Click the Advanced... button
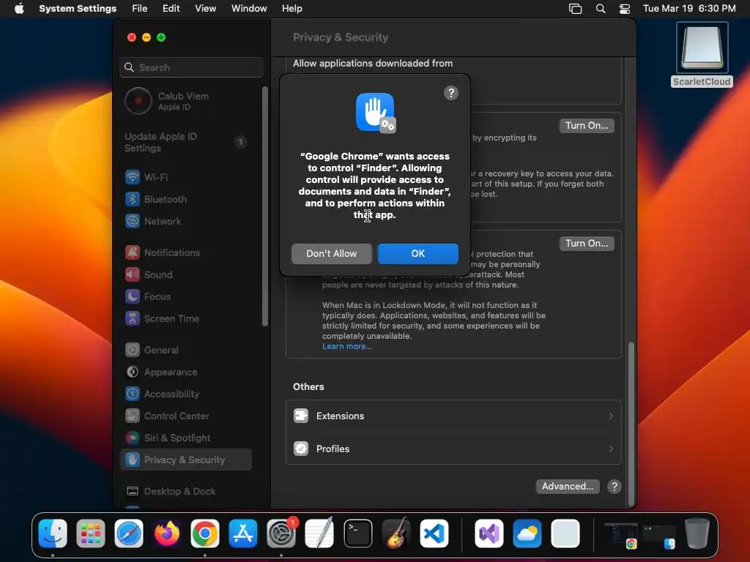The image size is (750, 562). 568,487
